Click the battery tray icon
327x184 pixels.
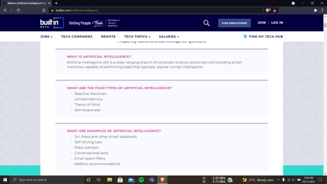click(299, 180)
